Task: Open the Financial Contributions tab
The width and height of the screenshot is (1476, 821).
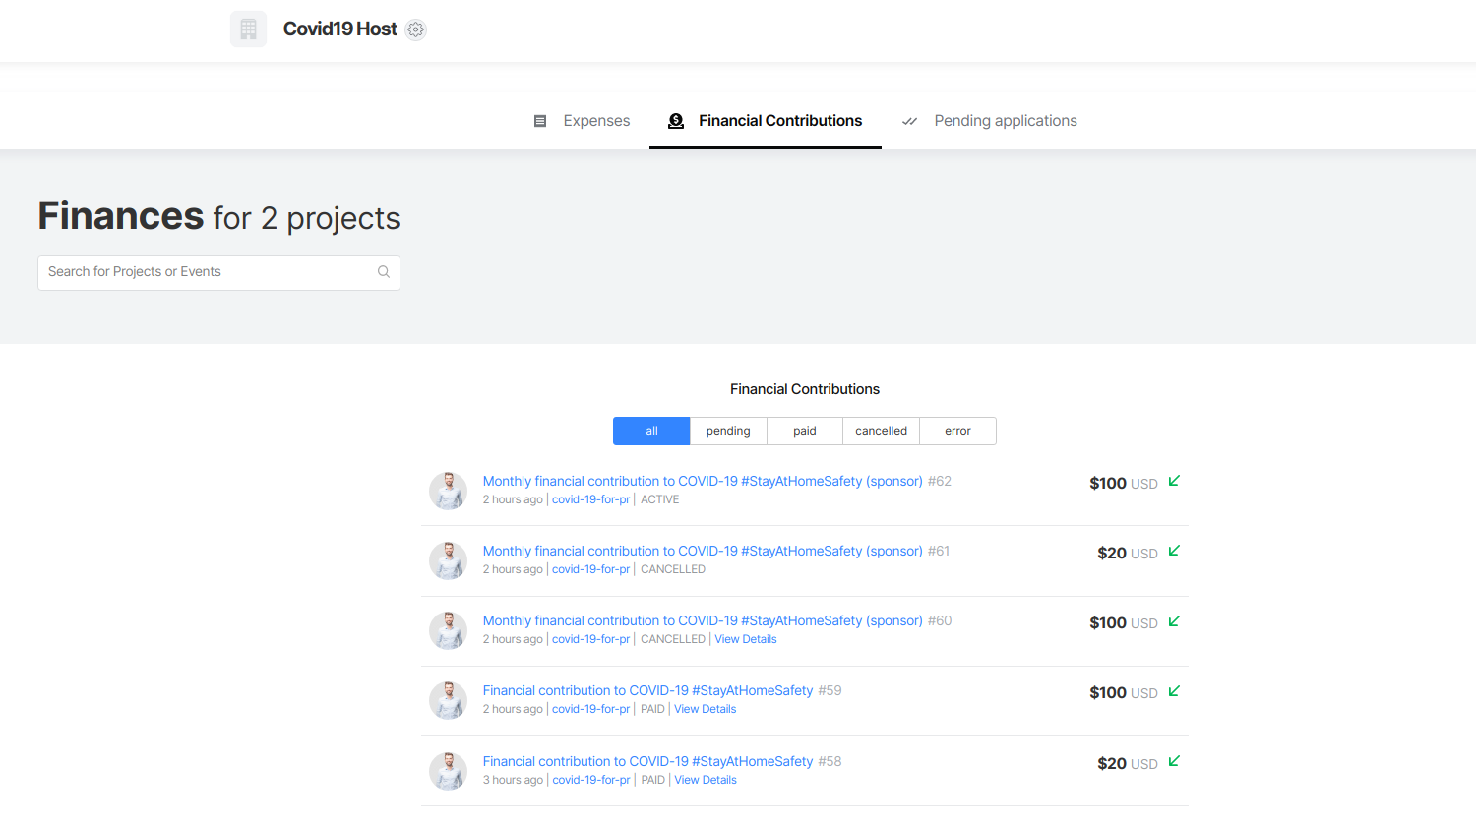Action: tap(779, 121)
